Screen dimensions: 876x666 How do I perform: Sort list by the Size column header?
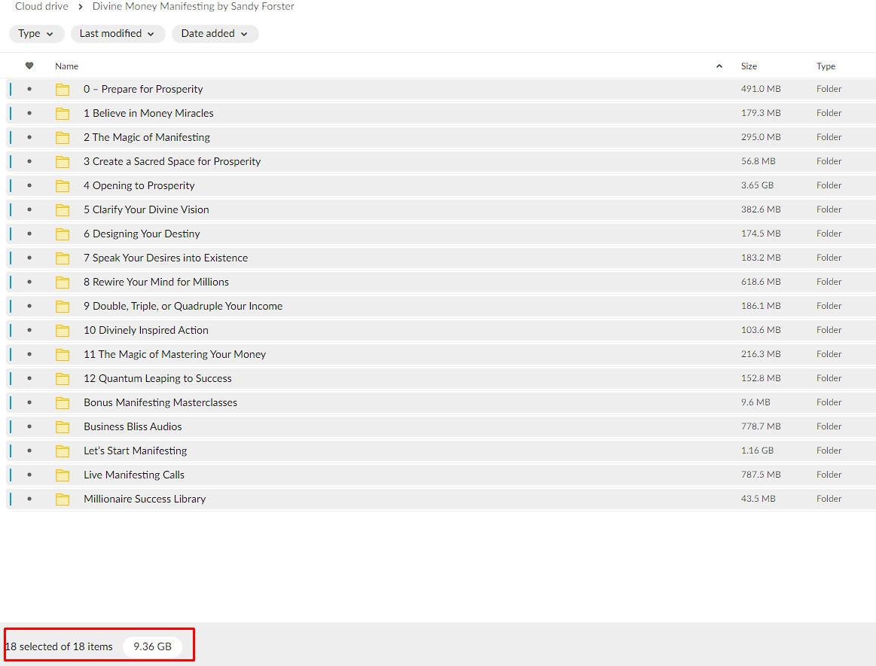(x=749, y=66)
